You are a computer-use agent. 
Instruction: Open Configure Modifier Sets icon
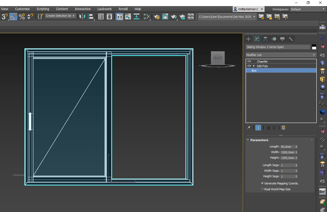pos(283,128)
